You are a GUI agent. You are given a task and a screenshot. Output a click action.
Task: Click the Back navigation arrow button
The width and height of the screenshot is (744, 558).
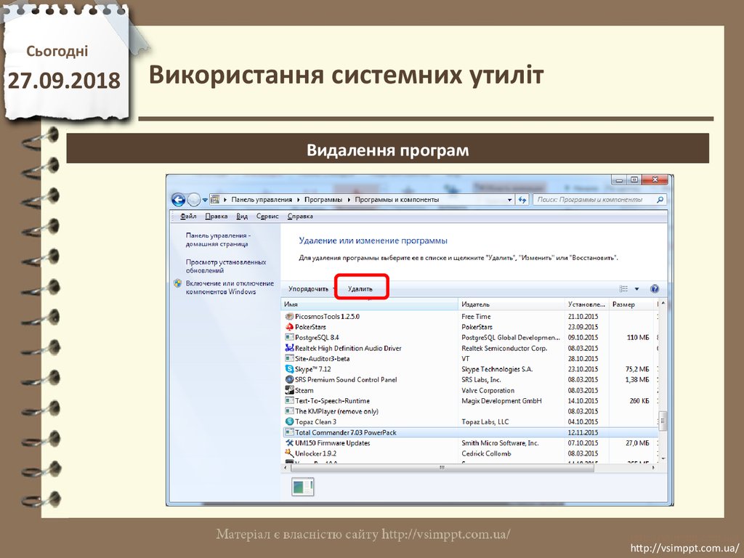tap(178, 199)
